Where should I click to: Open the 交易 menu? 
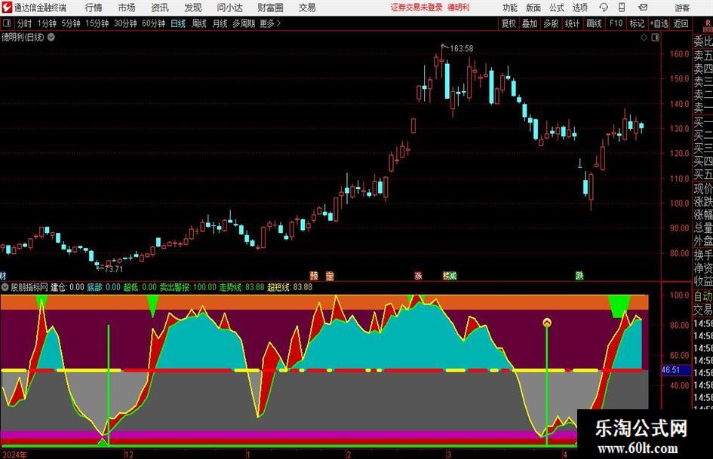coord(307,8)
